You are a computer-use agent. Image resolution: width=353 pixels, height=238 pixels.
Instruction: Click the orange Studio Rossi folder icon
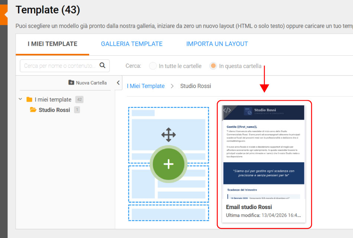coord(33,110)
